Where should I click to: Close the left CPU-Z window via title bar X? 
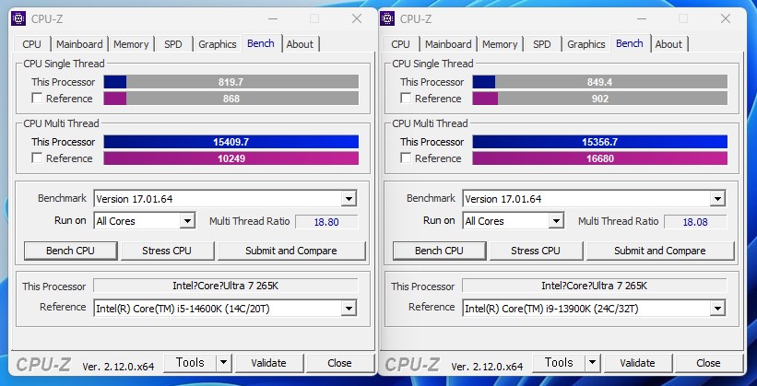[x=357, y=18]
